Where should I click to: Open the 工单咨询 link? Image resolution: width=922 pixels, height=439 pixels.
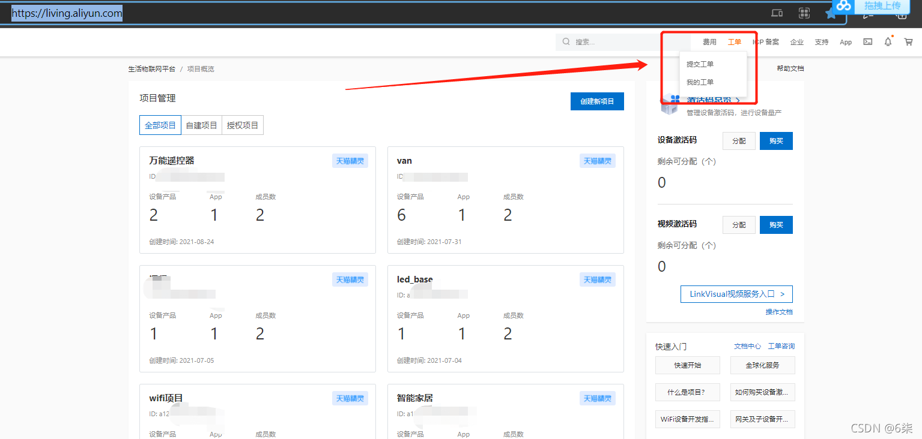pyautogui.click(x=781, y=346)
